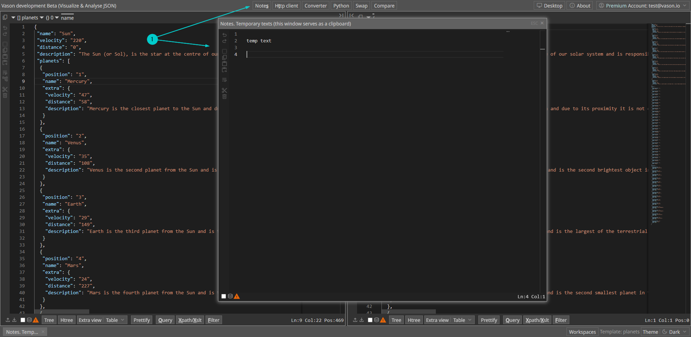Open Notes from top menu
Image resolution: width=691 pixels, height=337 pixels.
pos(262,6)
